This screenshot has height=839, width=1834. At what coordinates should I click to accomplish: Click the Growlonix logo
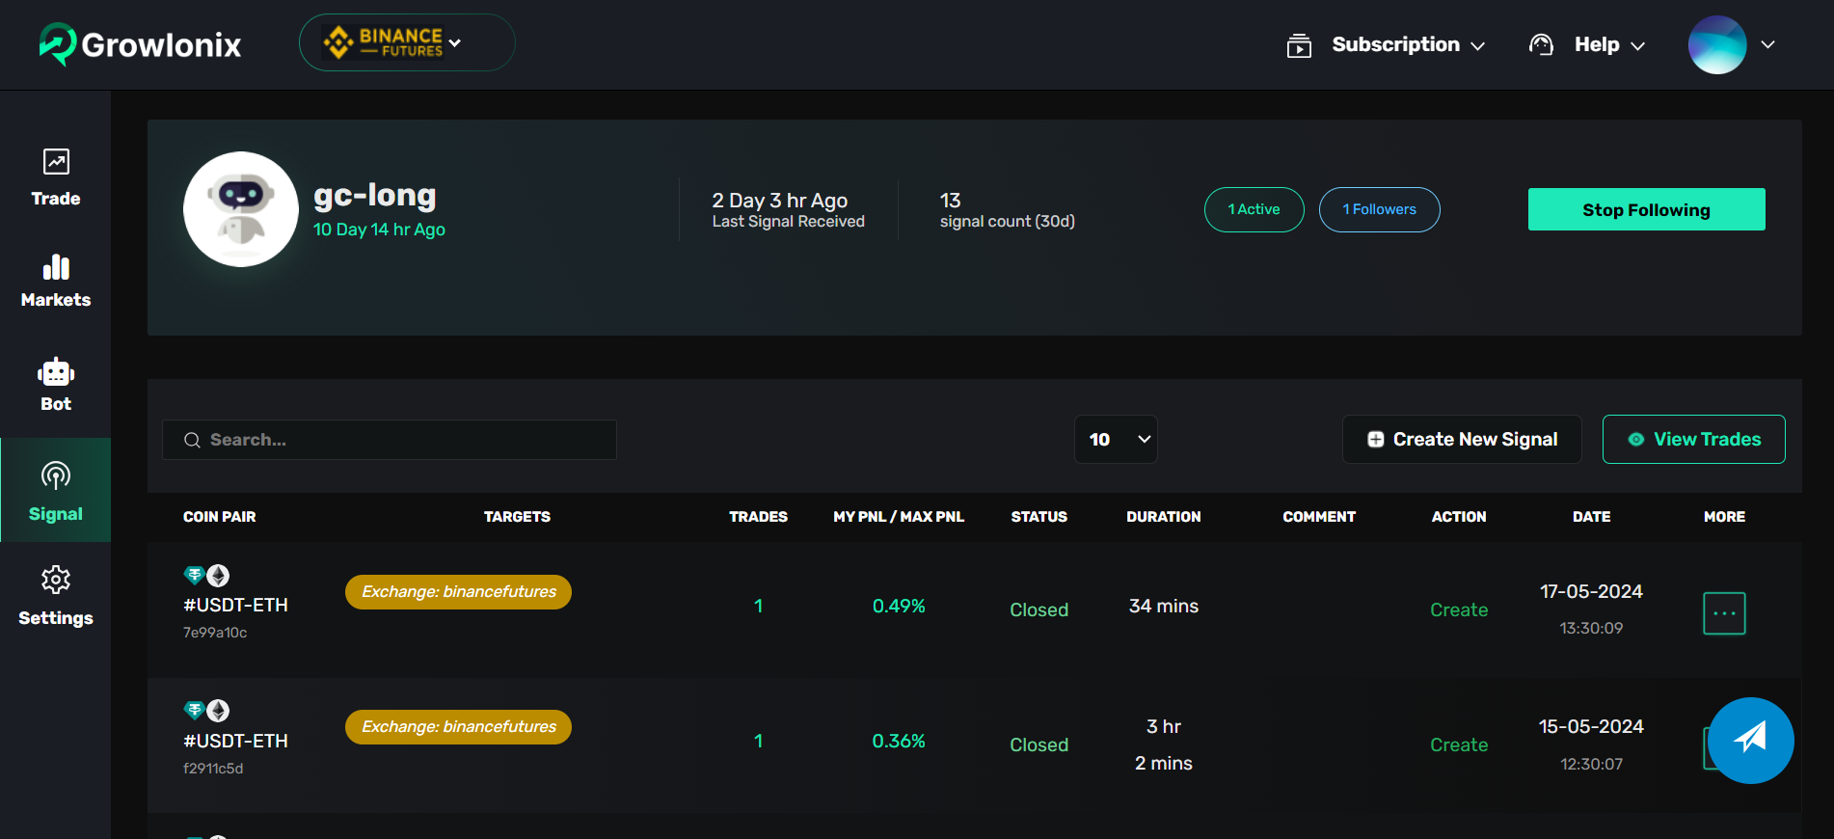coord(141,44)
